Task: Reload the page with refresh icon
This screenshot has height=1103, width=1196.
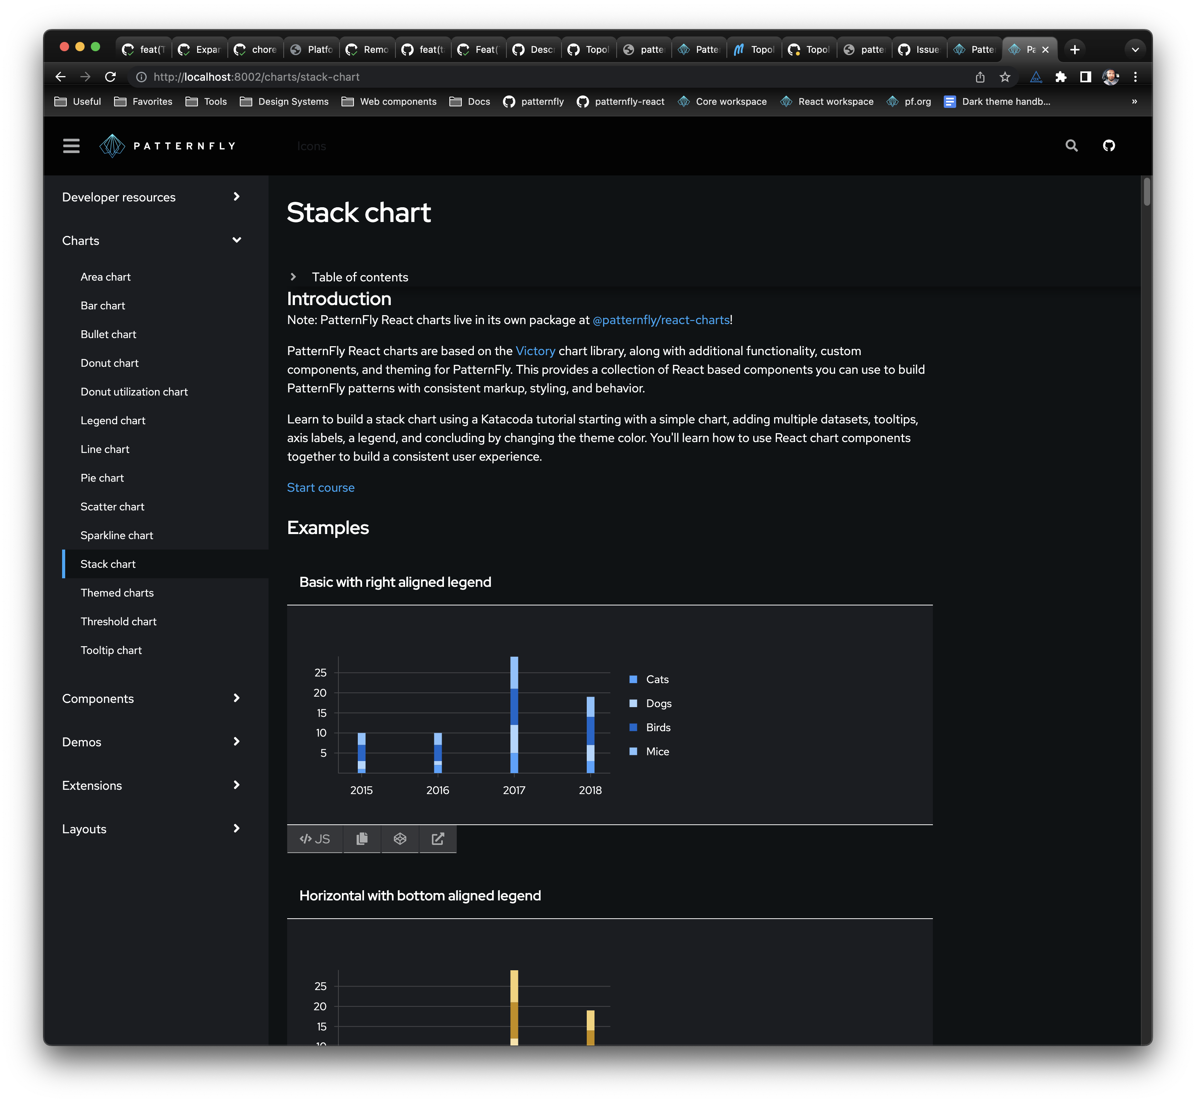Action: (111, 77)
